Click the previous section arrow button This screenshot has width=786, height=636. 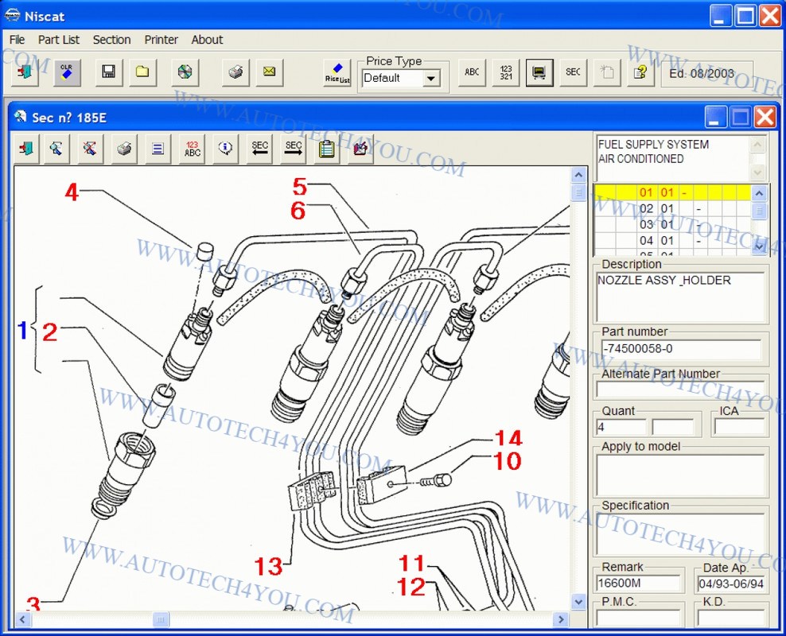[x=259, y=149]
